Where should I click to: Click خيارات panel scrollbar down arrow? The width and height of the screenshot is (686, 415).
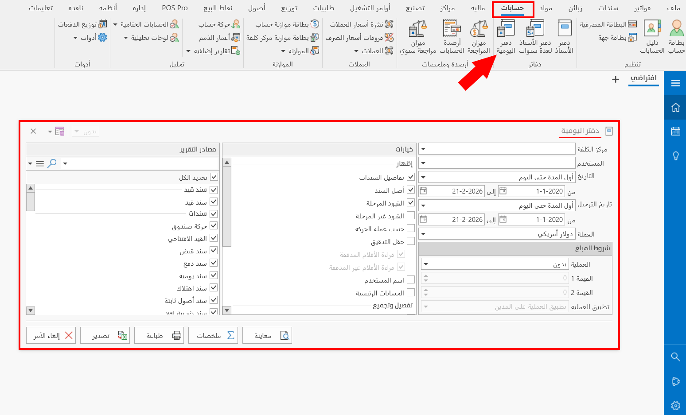click(227, 310)
